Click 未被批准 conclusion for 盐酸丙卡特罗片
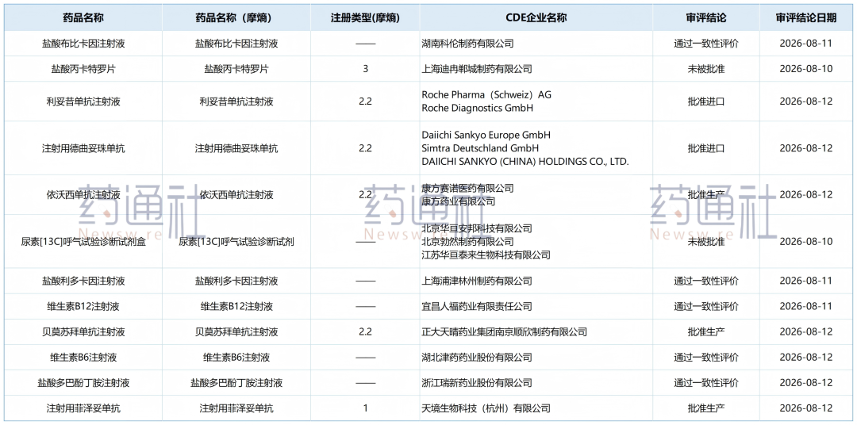 [706, 69]
